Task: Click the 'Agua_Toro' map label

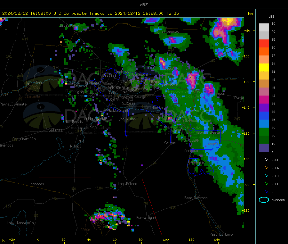Action: (x=34, y=83)
